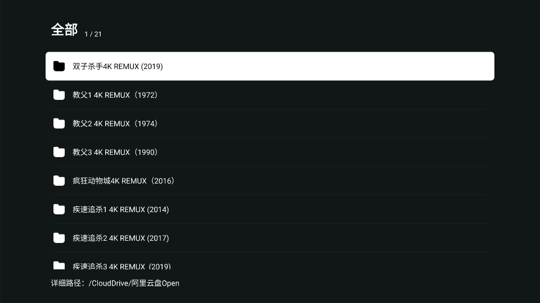Click folder icon beside 双子杀手4K REMUX (2019)
Viewport: 540px width, 303px height.
(59, 66)
